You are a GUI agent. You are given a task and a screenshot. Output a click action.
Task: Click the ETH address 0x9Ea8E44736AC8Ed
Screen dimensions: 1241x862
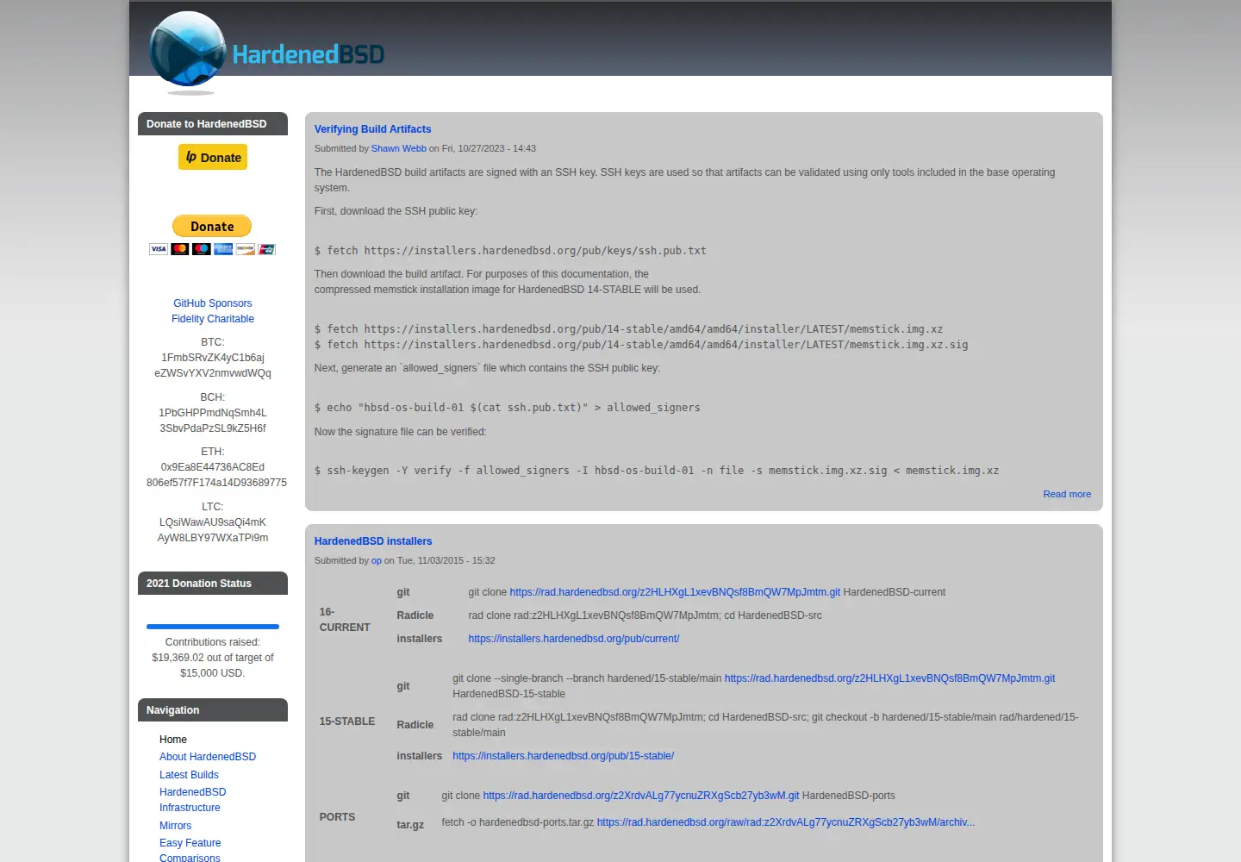(x=213, y=467)
